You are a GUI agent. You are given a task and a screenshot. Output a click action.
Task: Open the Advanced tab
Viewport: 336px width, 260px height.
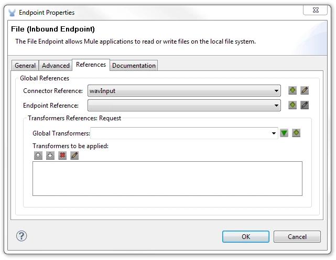click(x=56, y=66)
